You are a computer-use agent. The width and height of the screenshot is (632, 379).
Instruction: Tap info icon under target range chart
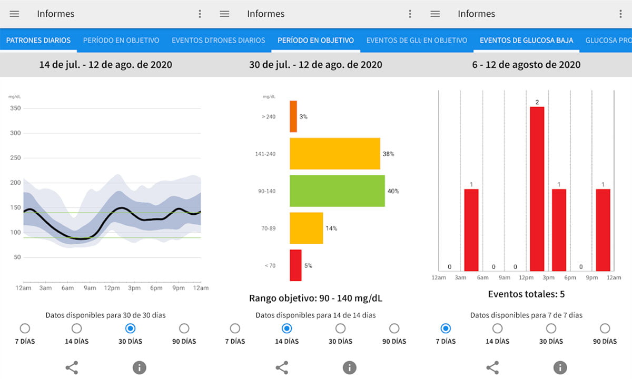pos(350,367)
